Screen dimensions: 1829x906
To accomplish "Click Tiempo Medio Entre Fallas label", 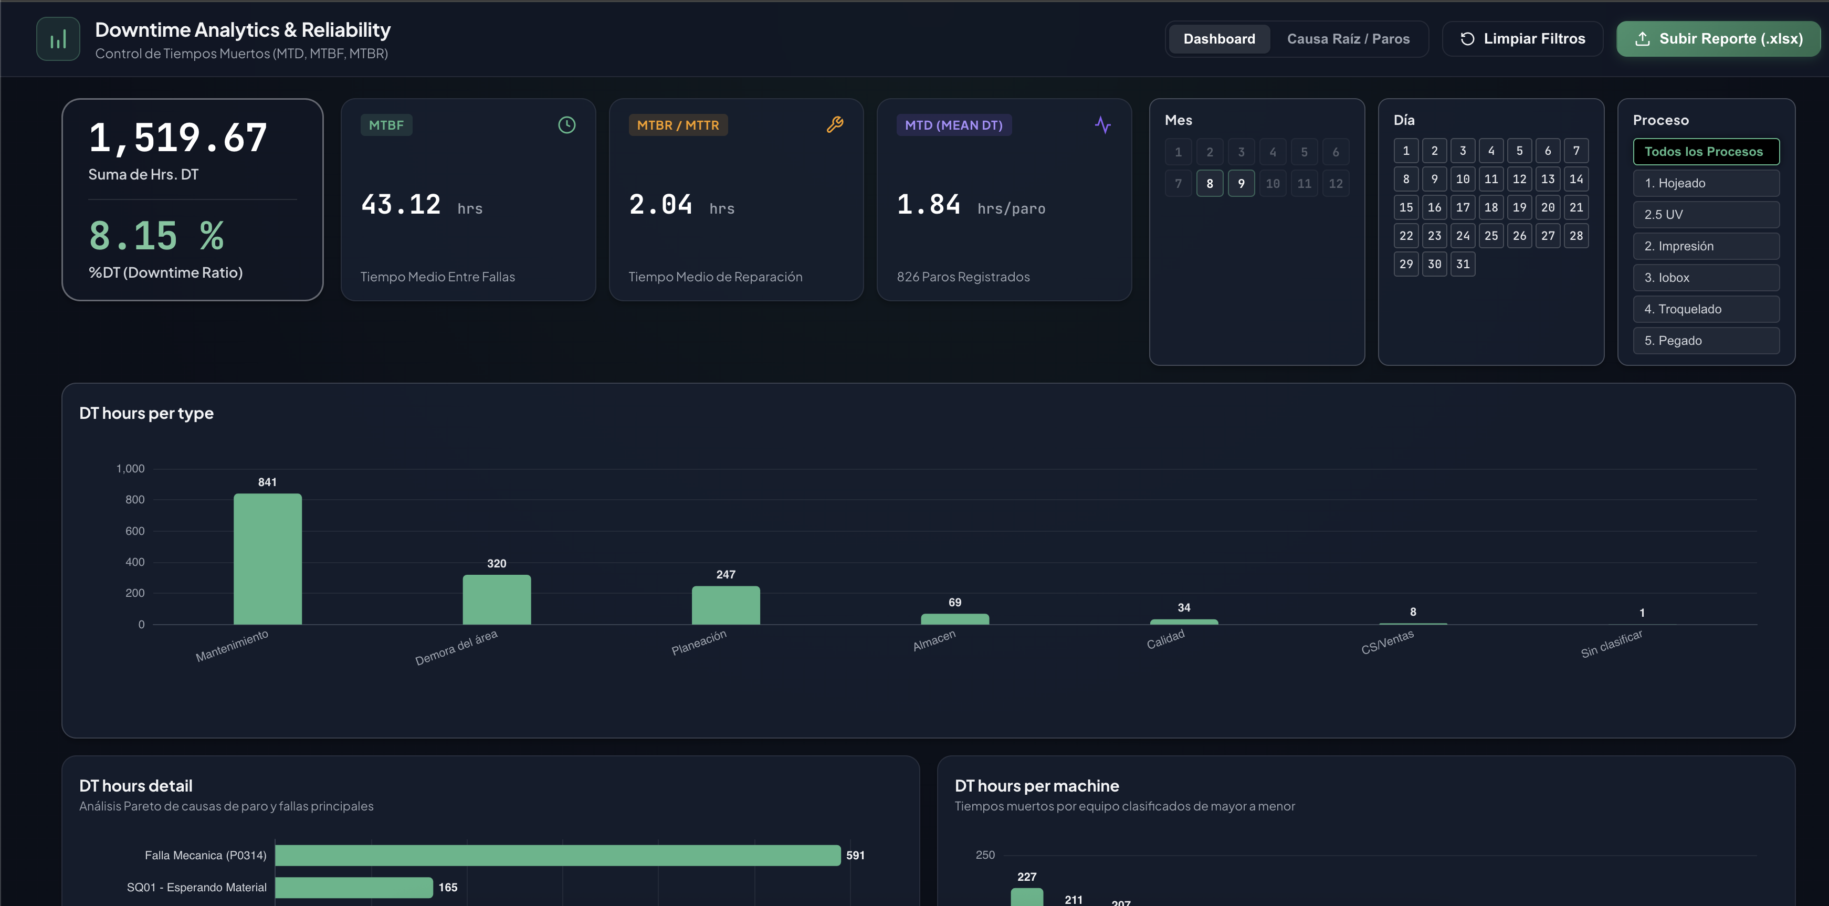I will (437, 277).
